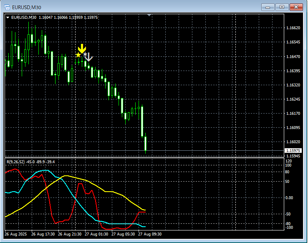The height and width of the screenshot is (243, 308).
Task: Click the 1.16545 price scale label
Action: pos(293,42)
